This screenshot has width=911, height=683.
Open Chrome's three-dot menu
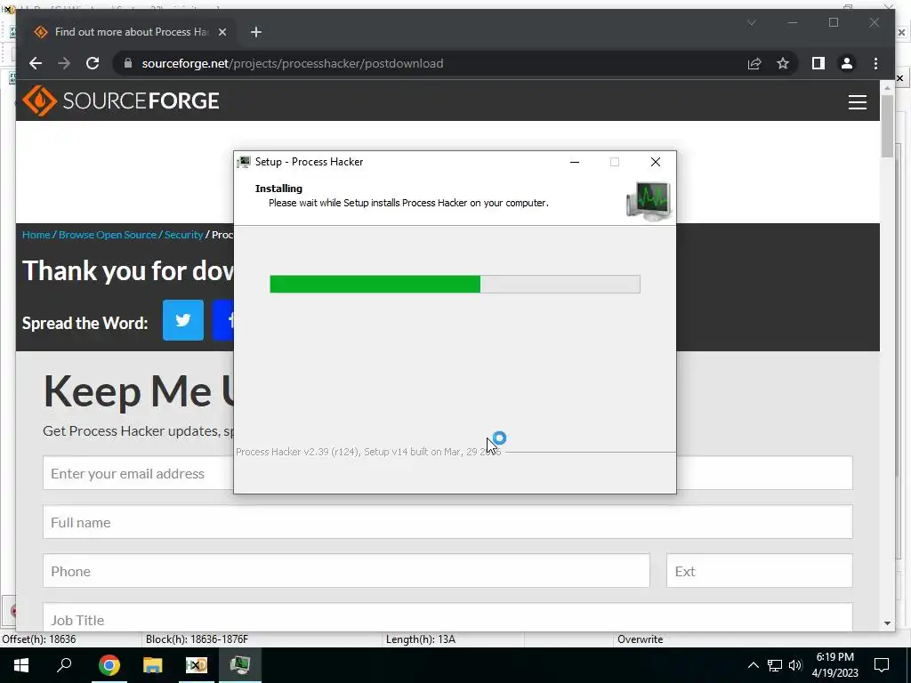(875, 63)
